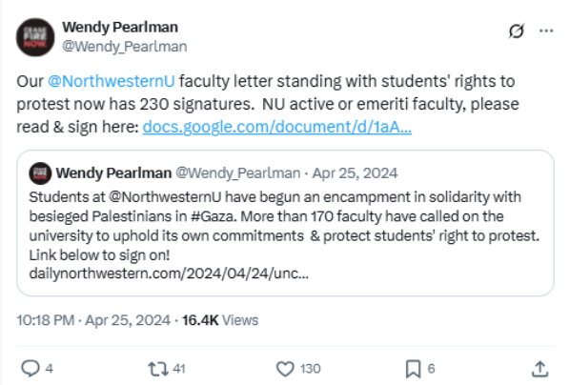Viewport: 570px width, 385px height.
Task: Click the dailynorthwestern.com link in quoted tweet
Action: [169, 274]
